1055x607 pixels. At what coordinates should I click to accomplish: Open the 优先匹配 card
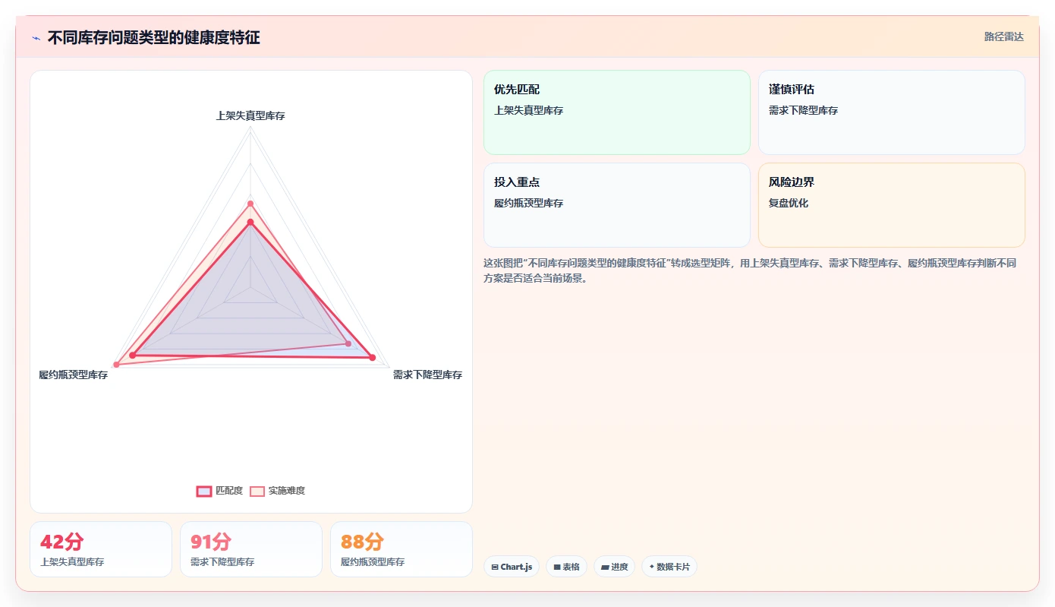pos(617,112)
